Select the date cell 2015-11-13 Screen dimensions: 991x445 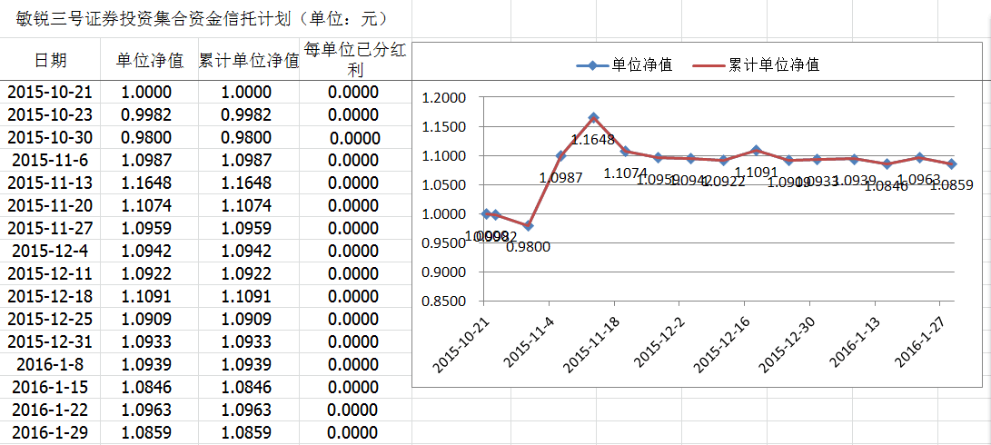click(x=50, y=183)
